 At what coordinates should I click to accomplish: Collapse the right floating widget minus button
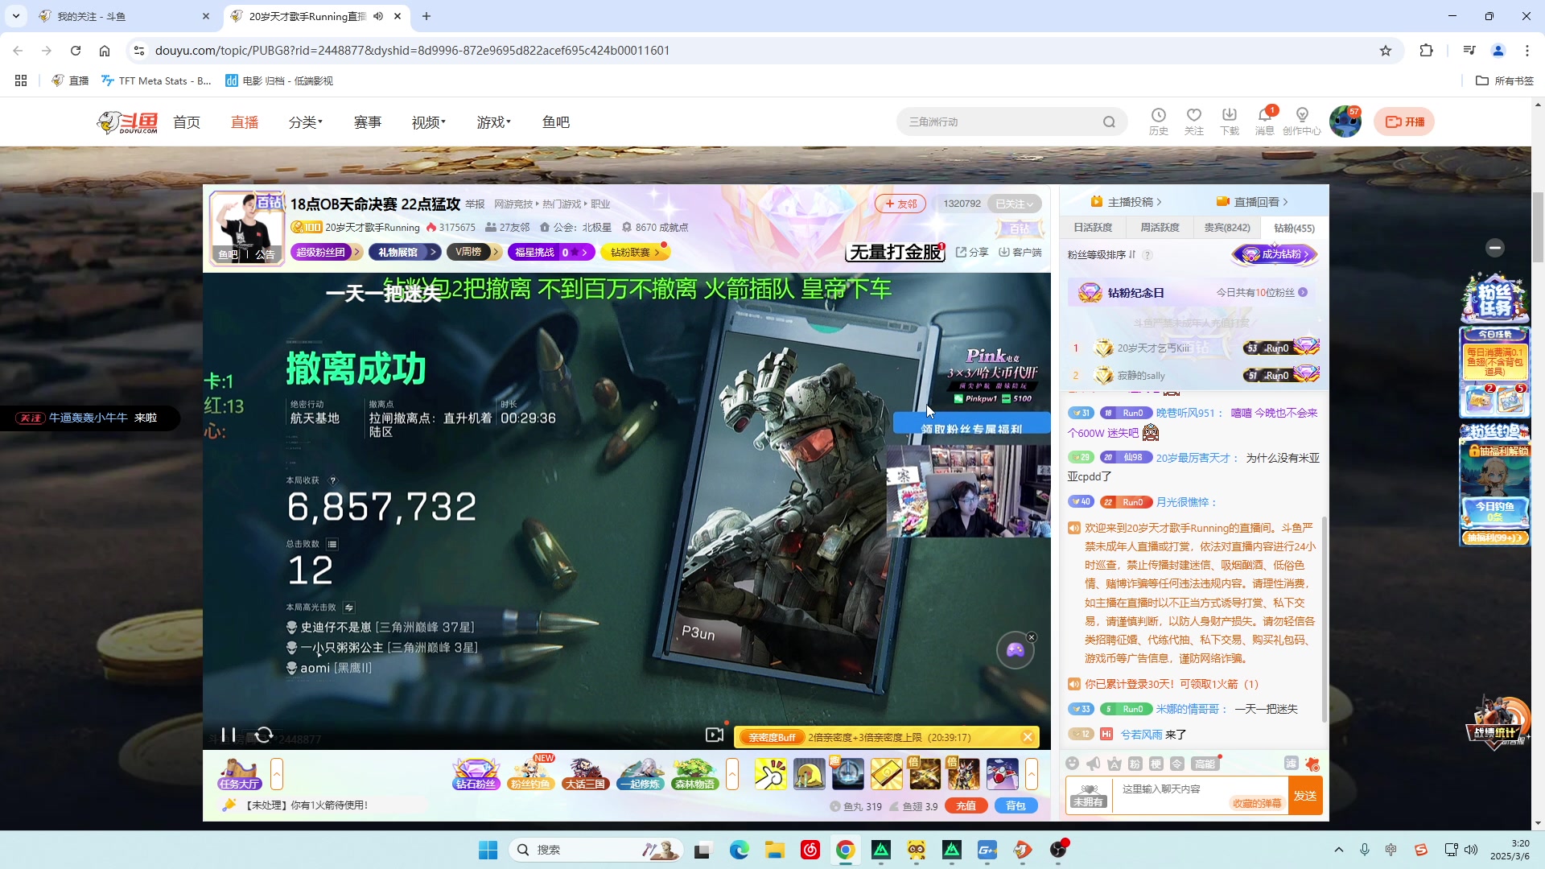[x=1495, y=248]
